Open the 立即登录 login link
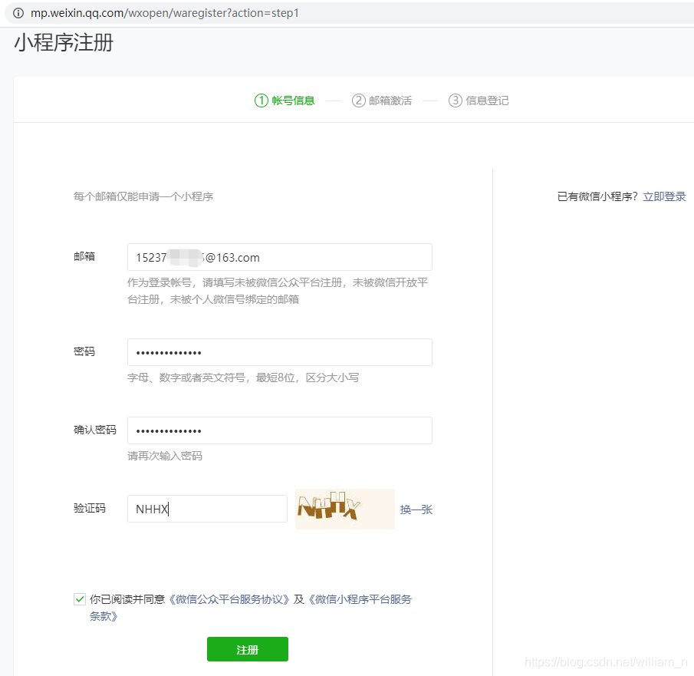This screenshot has width=694, height=676. click(664, 196)
